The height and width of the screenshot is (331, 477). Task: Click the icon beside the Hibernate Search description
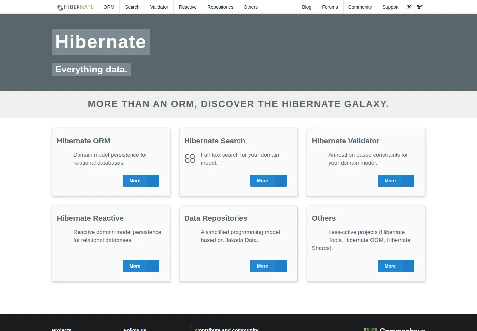tap(190, 158)
